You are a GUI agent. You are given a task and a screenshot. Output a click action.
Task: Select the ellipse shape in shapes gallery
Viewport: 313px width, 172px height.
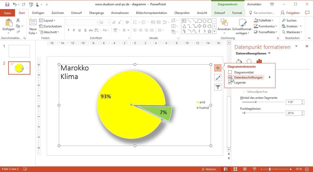[204, 21]
